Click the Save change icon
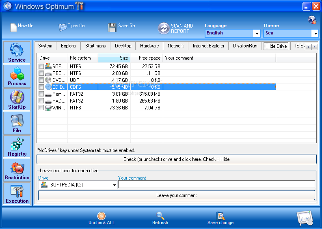 pyautogui.click(x=220, y=216)
